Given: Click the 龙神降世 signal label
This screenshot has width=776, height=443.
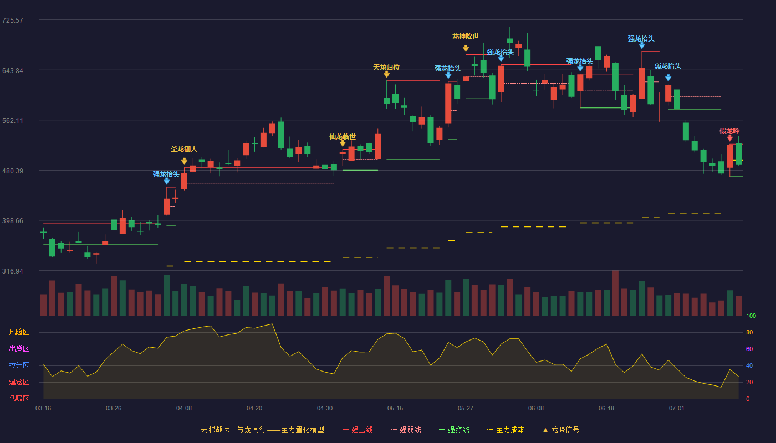Looking at the screenshot, I should (466, 37).
